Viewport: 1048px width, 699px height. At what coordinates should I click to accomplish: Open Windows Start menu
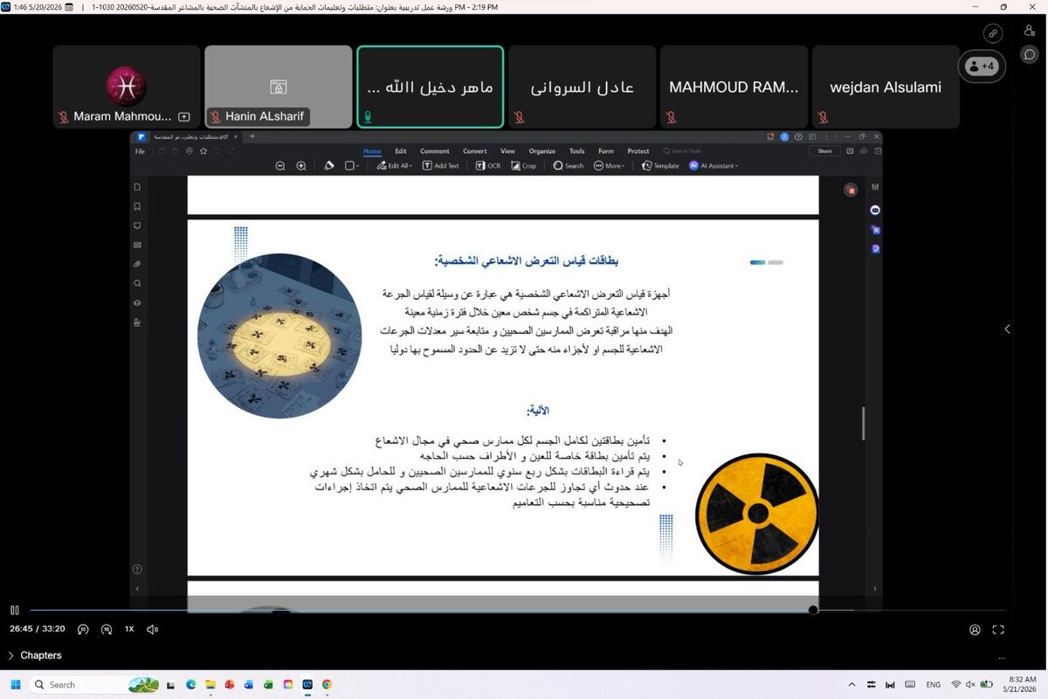(x=15, y=685)
